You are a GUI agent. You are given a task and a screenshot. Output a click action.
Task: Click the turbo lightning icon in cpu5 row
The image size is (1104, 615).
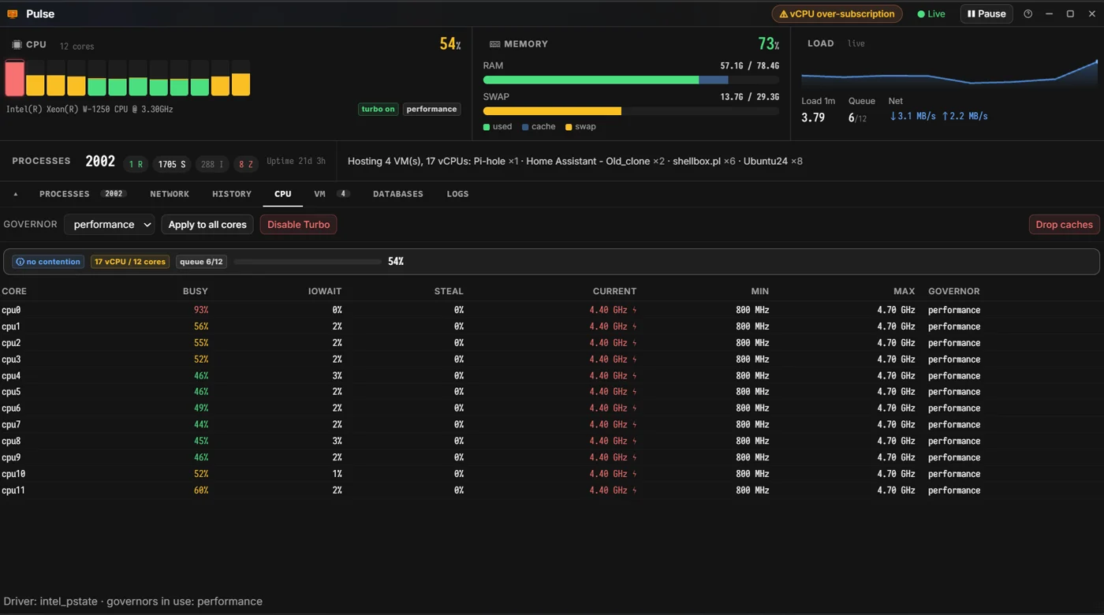point(634,392)
